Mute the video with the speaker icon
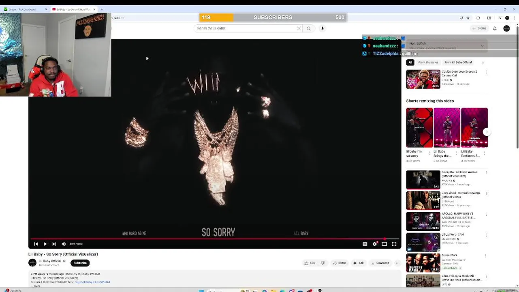The height and width of the screenshot is (292, 519). (x=64, y=244)
